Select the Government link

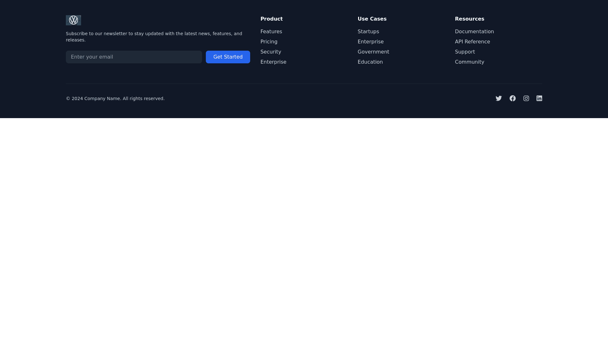[373, 52]
